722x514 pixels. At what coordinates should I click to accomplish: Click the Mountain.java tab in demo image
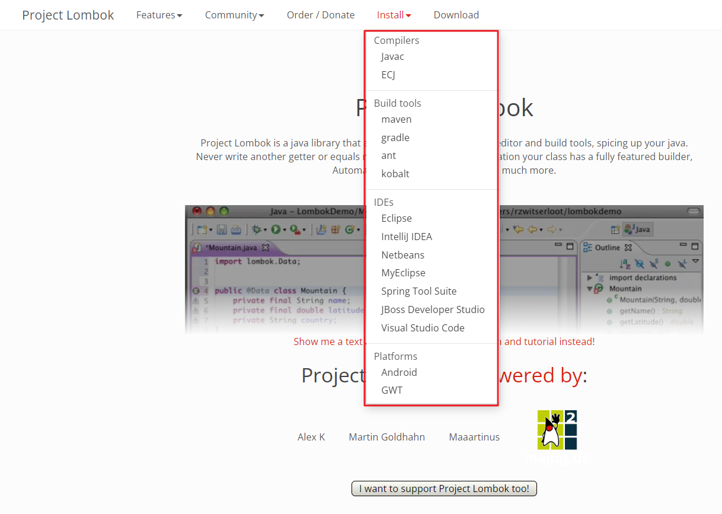(232, 247)
